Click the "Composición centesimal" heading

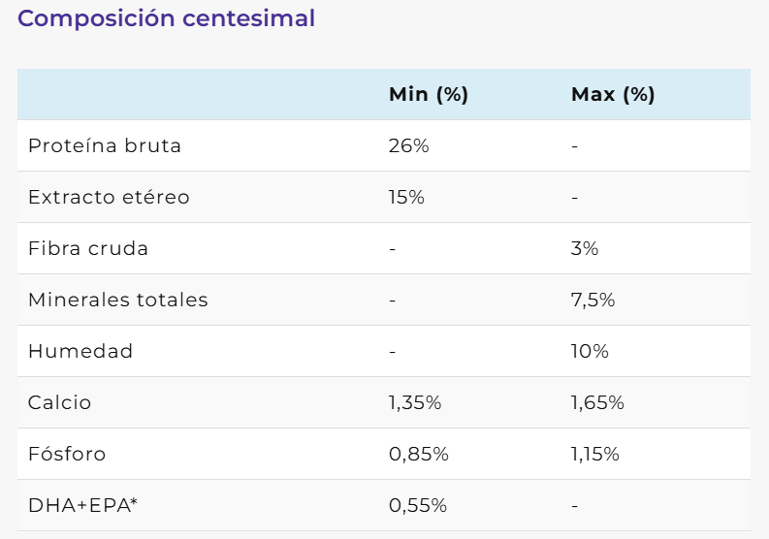(x=166, y=18)
